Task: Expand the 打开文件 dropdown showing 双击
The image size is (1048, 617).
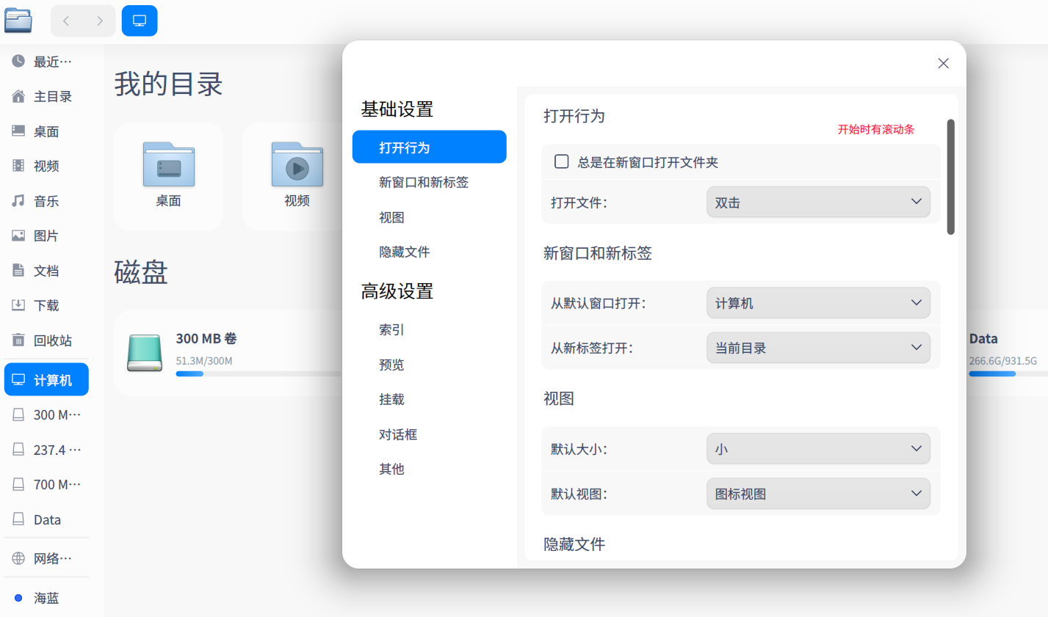Action: coord(818,202)
